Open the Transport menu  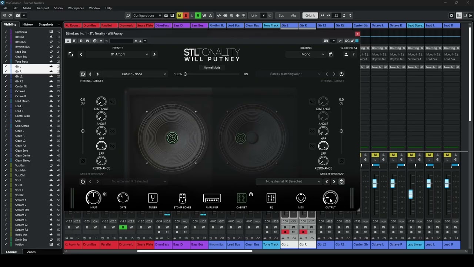coord(43,8)
